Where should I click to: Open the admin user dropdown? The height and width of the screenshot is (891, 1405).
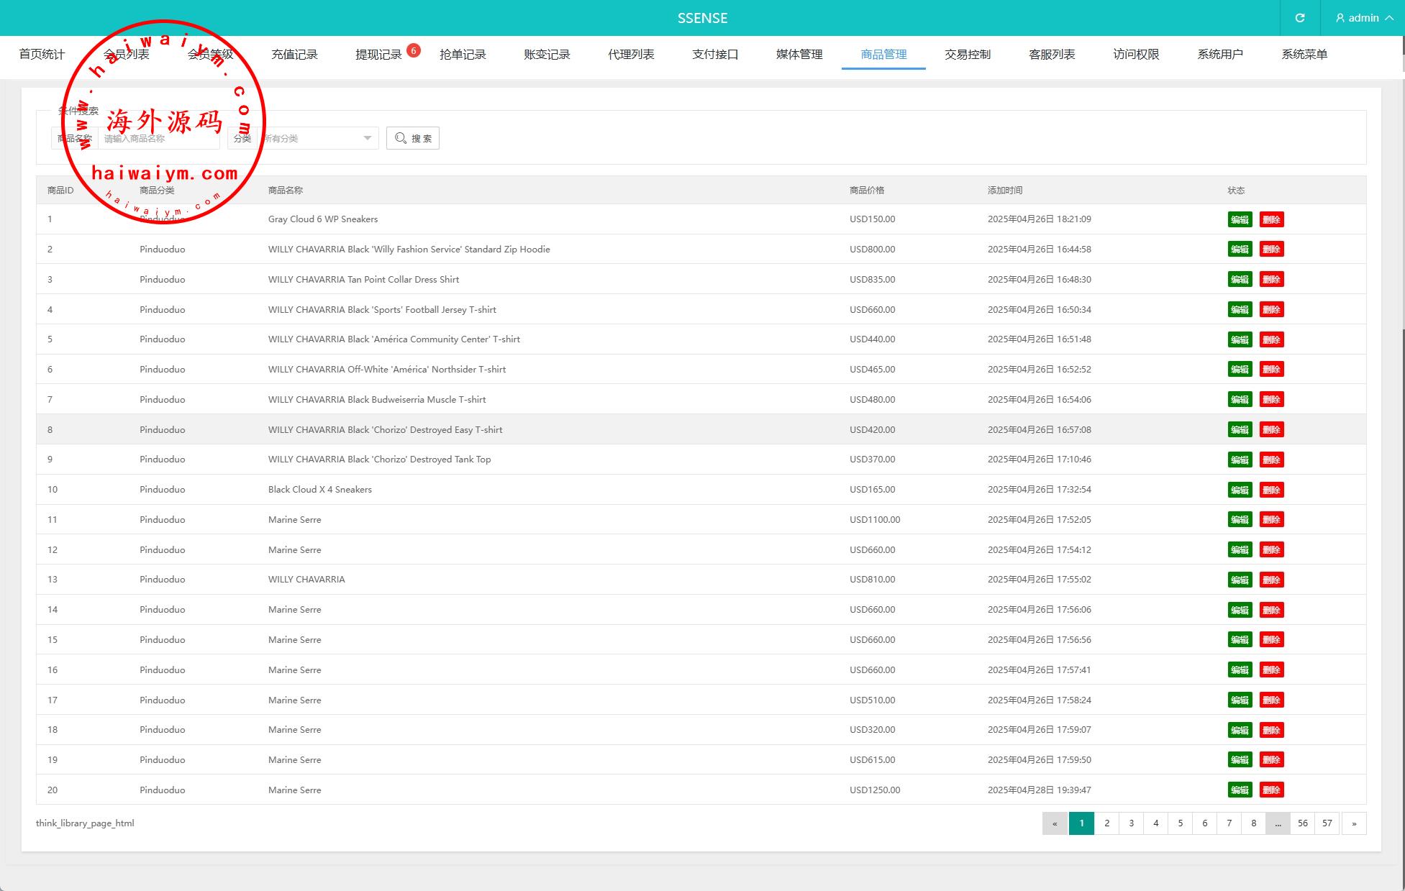[1363, 18]
